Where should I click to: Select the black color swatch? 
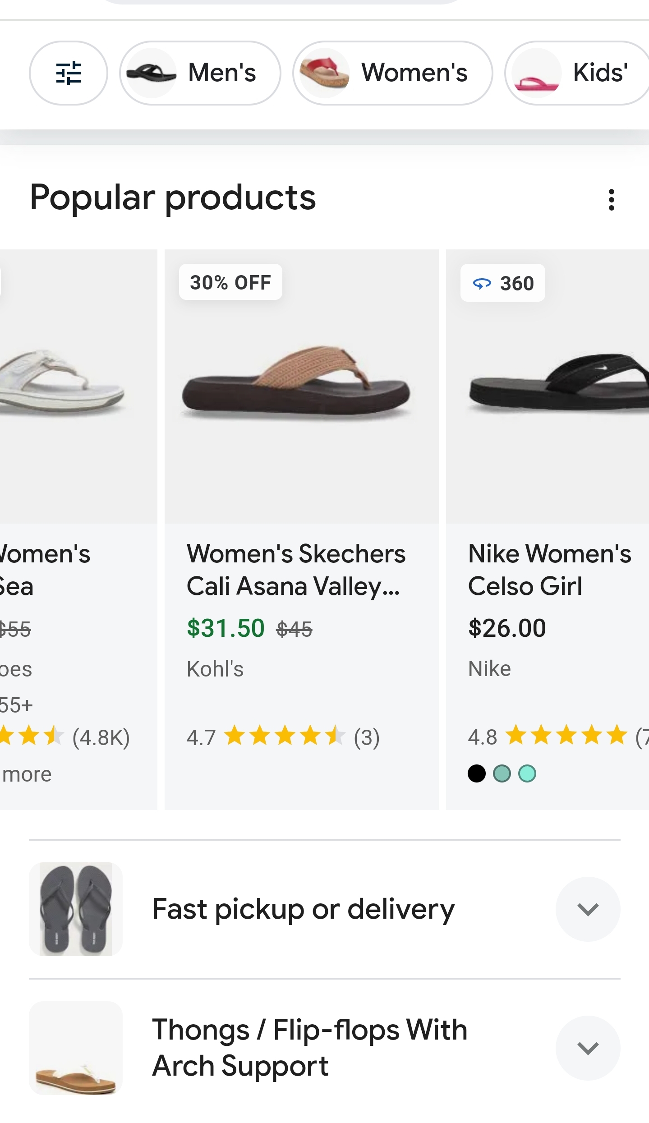click(477, 773)
